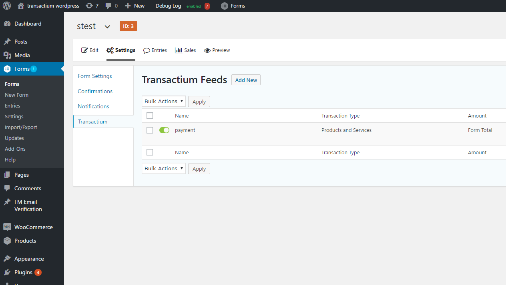The height and width of the screenshot is (285, 506).
Task: Open Confirmations settings section
Action: pyautogui.click(x=95, y=91)
